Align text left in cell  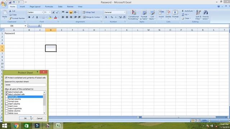63,17
